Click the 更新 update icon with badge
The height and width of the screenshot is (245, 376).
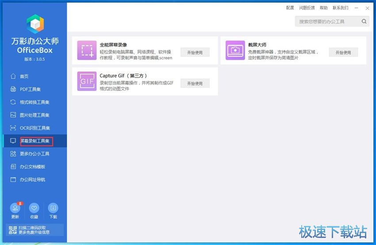(15, 208)
